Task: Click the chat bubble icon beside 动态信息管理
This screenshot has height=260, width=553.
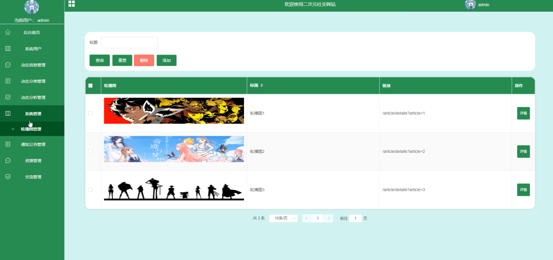Action: click(x=8, y=65)
